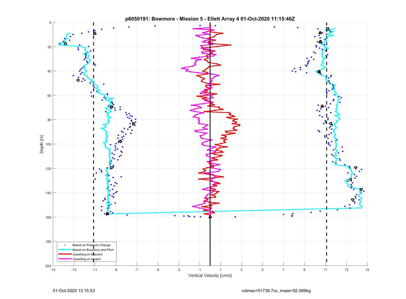Click the timestamp "01-Oct-2020 13:15:53" below the plot

click(x=74, y=291)
